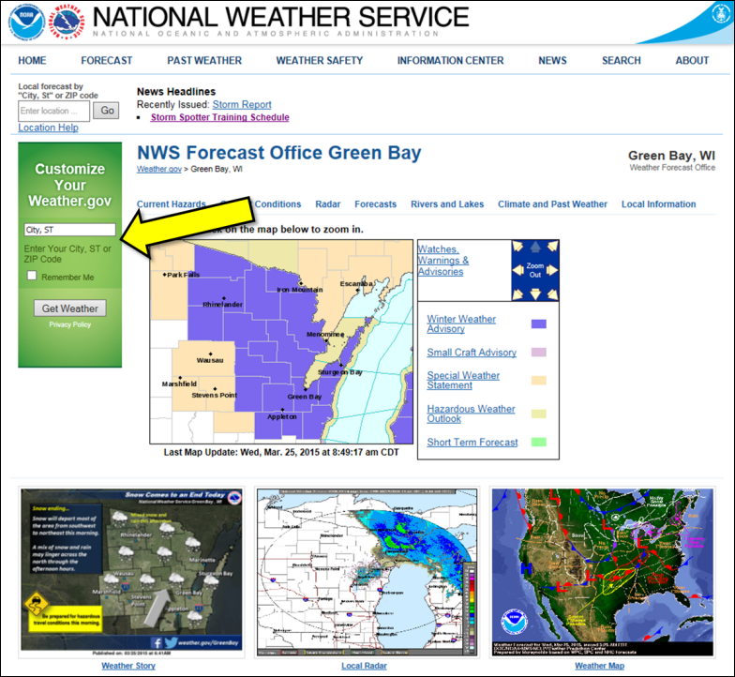735x677 pixels.
Task: Follow the Weather.gov breadcrumb link
Action: click(159, 169)
